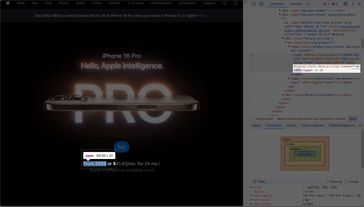Click the ellipsis beside marquee-header div
The image size is (364, 207).
(332, 11)
